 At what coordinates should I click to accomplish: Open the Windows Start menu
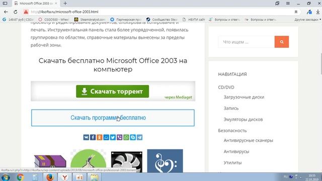tap(6, 177)
